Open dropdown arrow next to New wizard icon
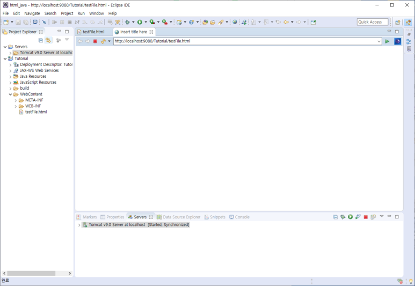Viewport: 415px width, 286px height. (x=12, y=22)
